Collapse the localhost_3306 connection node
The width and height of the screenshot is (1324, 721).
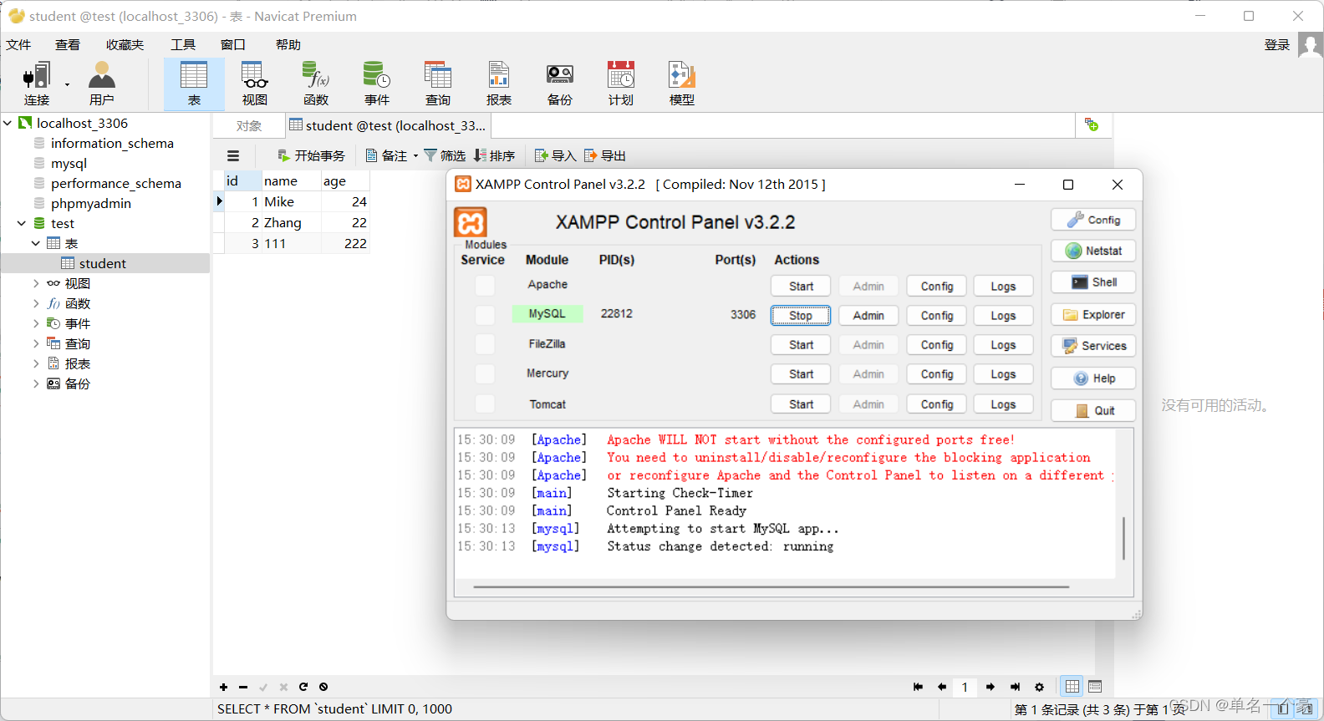click(x=8, y=123)
